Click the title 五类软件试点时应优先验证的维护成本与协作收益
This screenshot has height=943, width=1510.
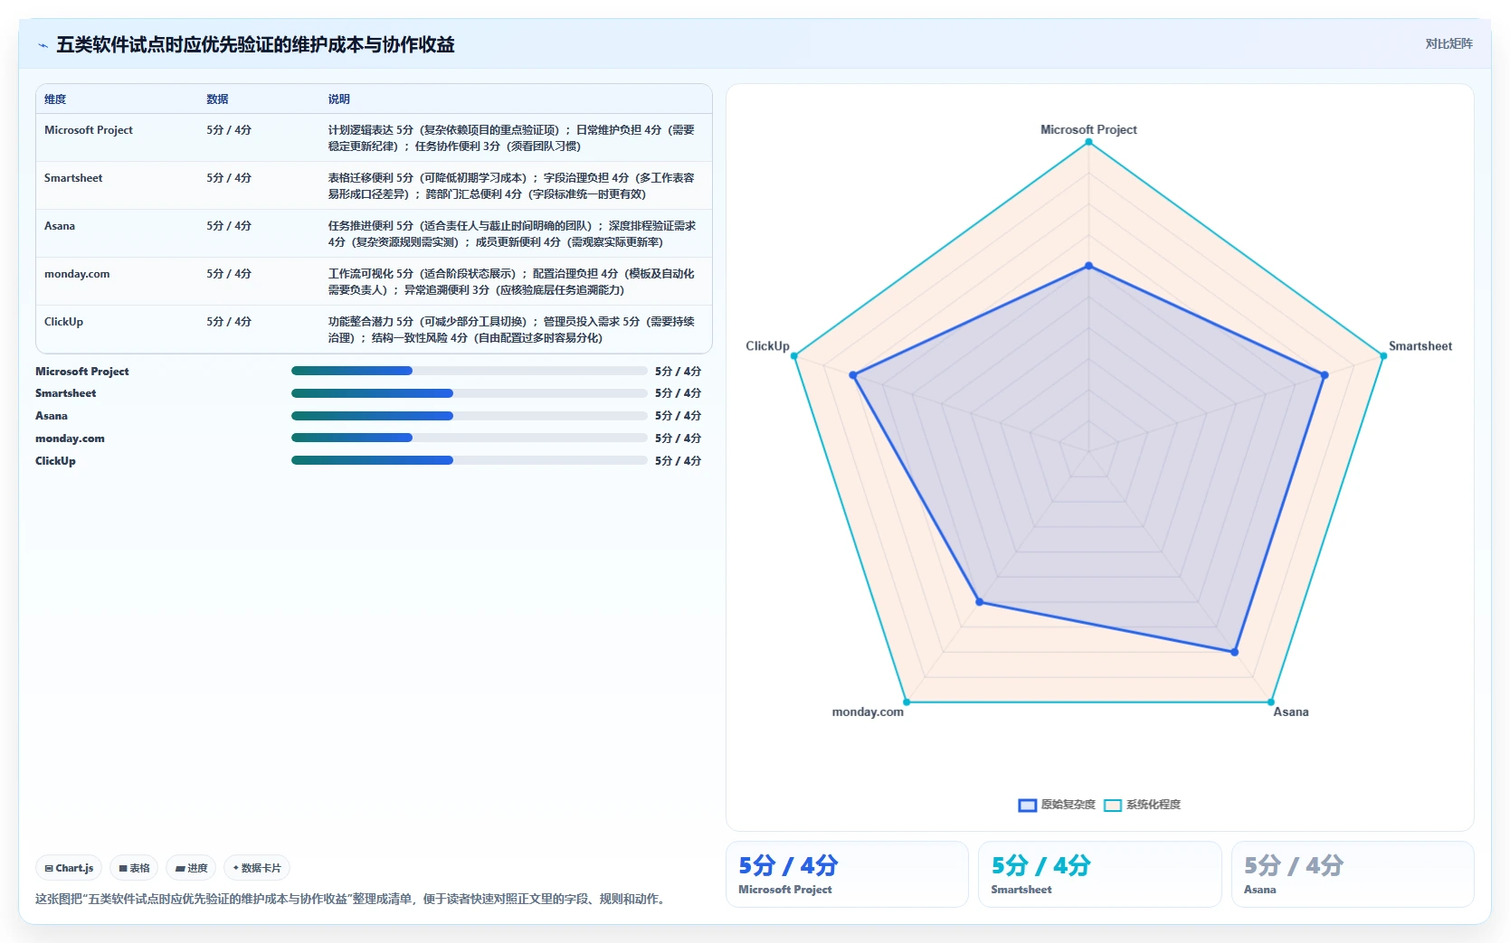click(x=255, y=44)
